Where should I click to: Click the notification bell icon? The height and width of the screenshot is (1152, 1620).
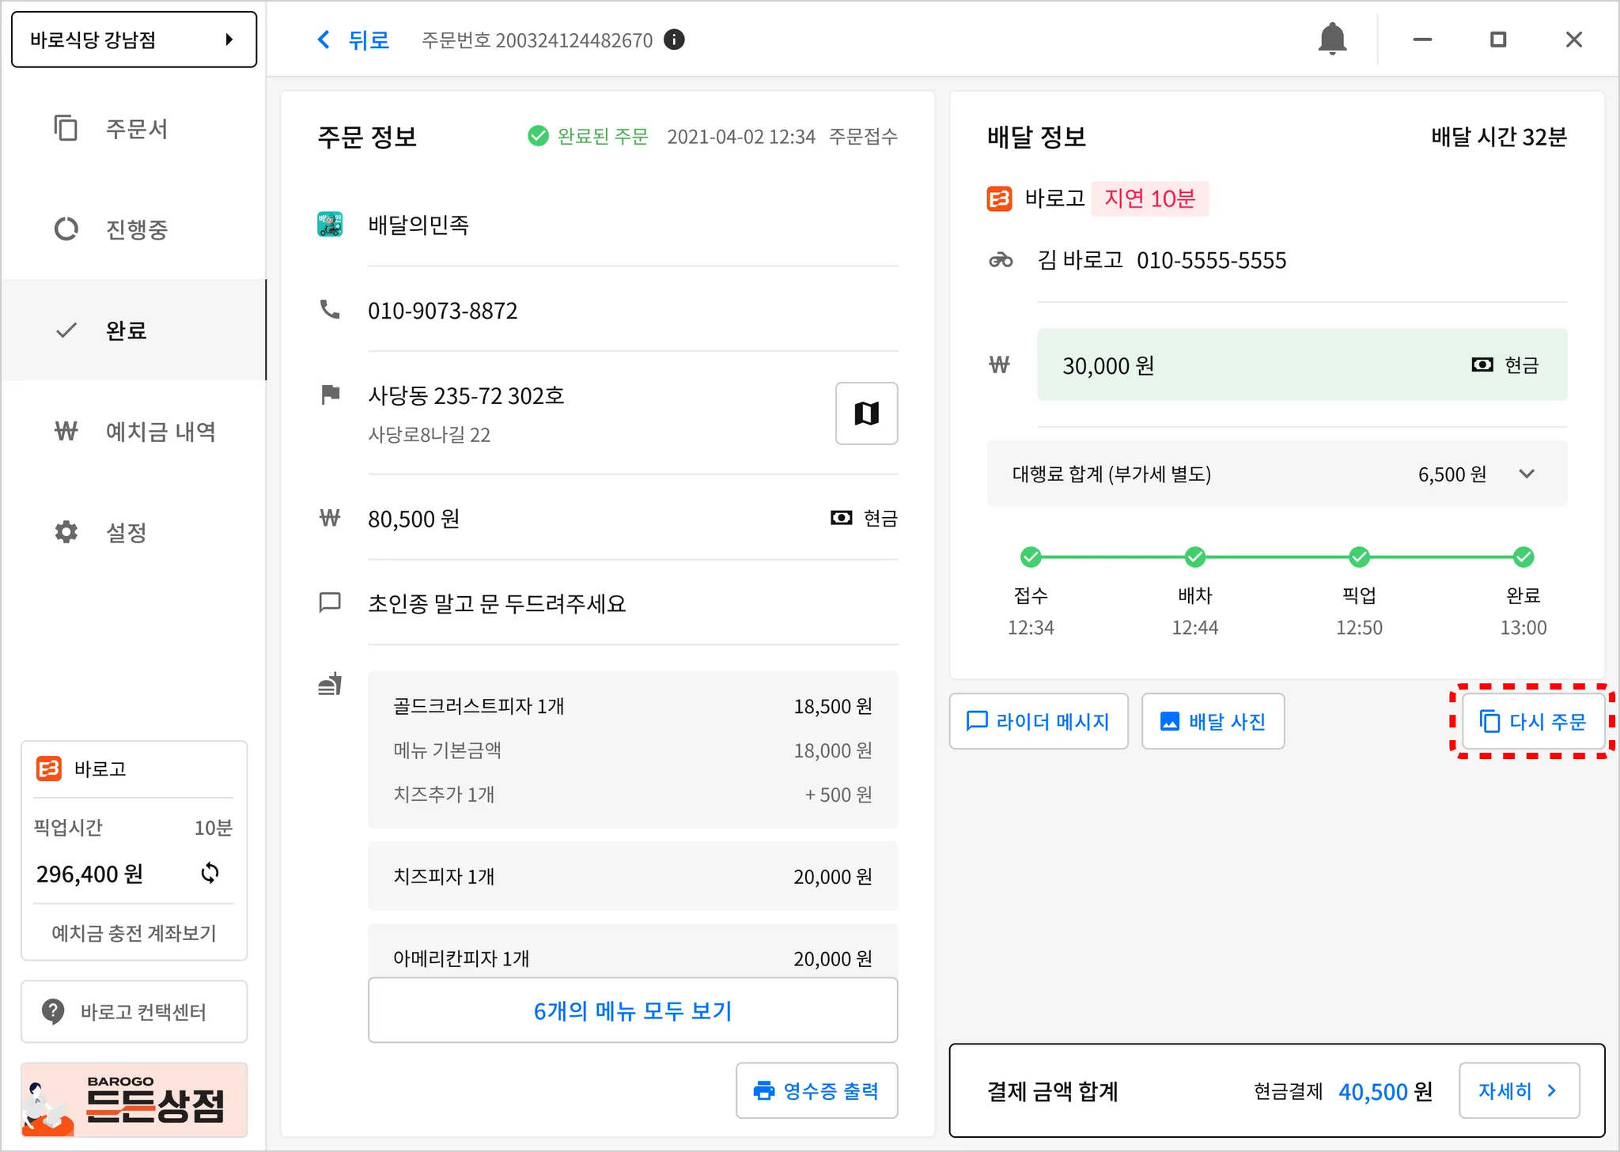point(1332,39)
